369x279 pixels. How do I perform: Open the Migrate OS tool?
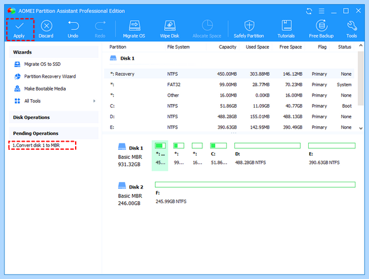click(134, 30)
